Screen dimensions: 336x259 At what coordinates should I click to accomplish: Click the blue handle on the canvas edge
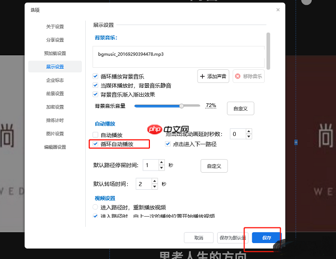point(296,142)
